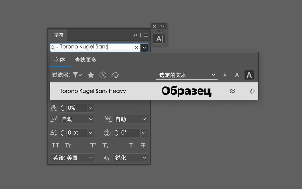Open the 锐化 anti-aliasing dropdown
Viewport: 302px width, 189px height.
[130, 158]
